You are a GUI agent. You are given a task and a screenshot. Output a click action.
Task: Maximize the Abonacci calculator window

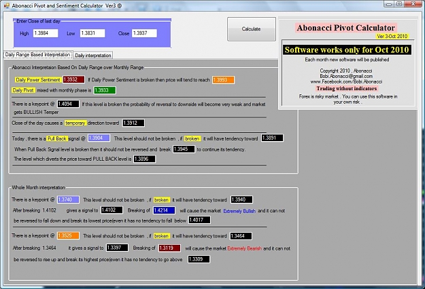pyautogui.click(x=399, y=4)
